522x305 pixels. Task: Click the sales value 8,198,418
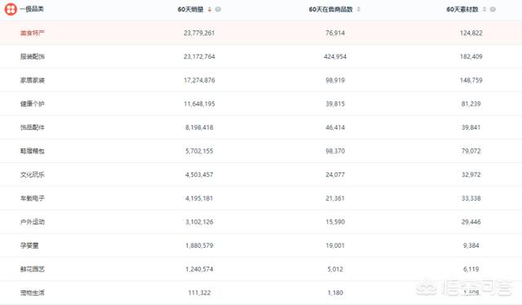[199, 127]
